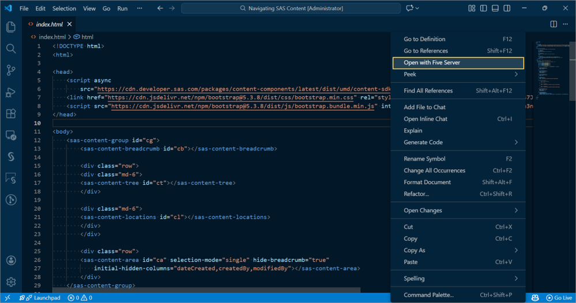Expand the Peek submenu
This screenshot has width=576, height=303.
458,74
